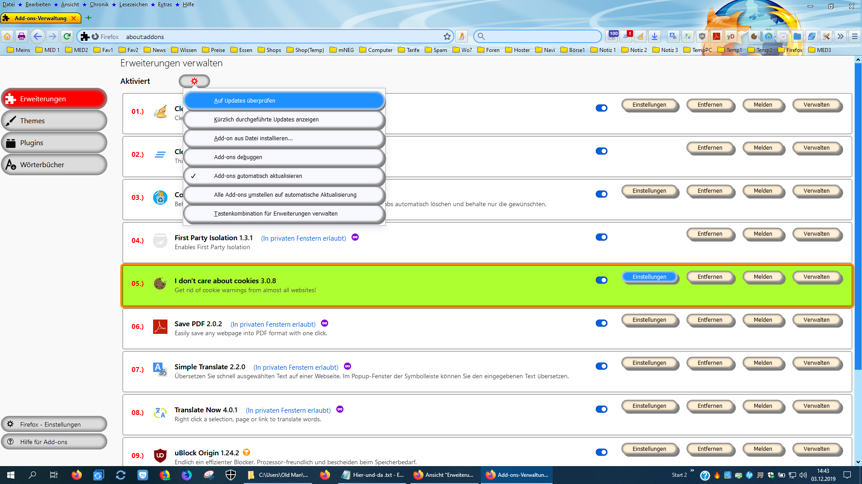Click the vertical scrollbar on the right
862x484 pixels.
(x=858, y=224)
